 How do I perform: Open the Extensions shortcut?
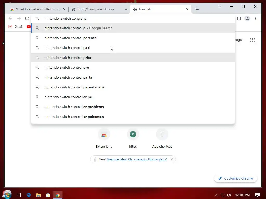(104, 138)
